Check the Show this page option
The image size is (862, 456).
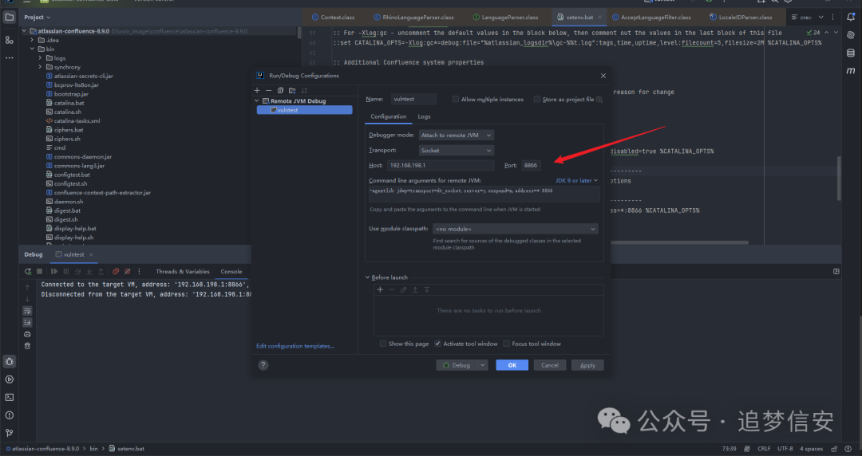[382, 344]
